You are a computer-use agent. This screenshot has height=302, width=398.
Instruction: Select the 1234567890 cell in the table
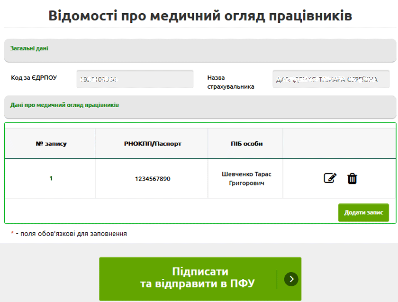[152, 179]
